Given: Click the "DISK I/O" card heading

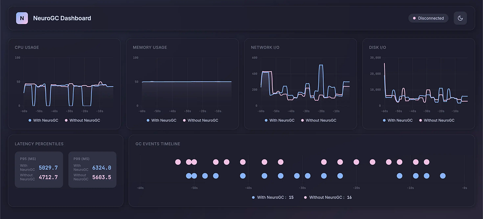Looking at the screenshot, I should [377, 48].
